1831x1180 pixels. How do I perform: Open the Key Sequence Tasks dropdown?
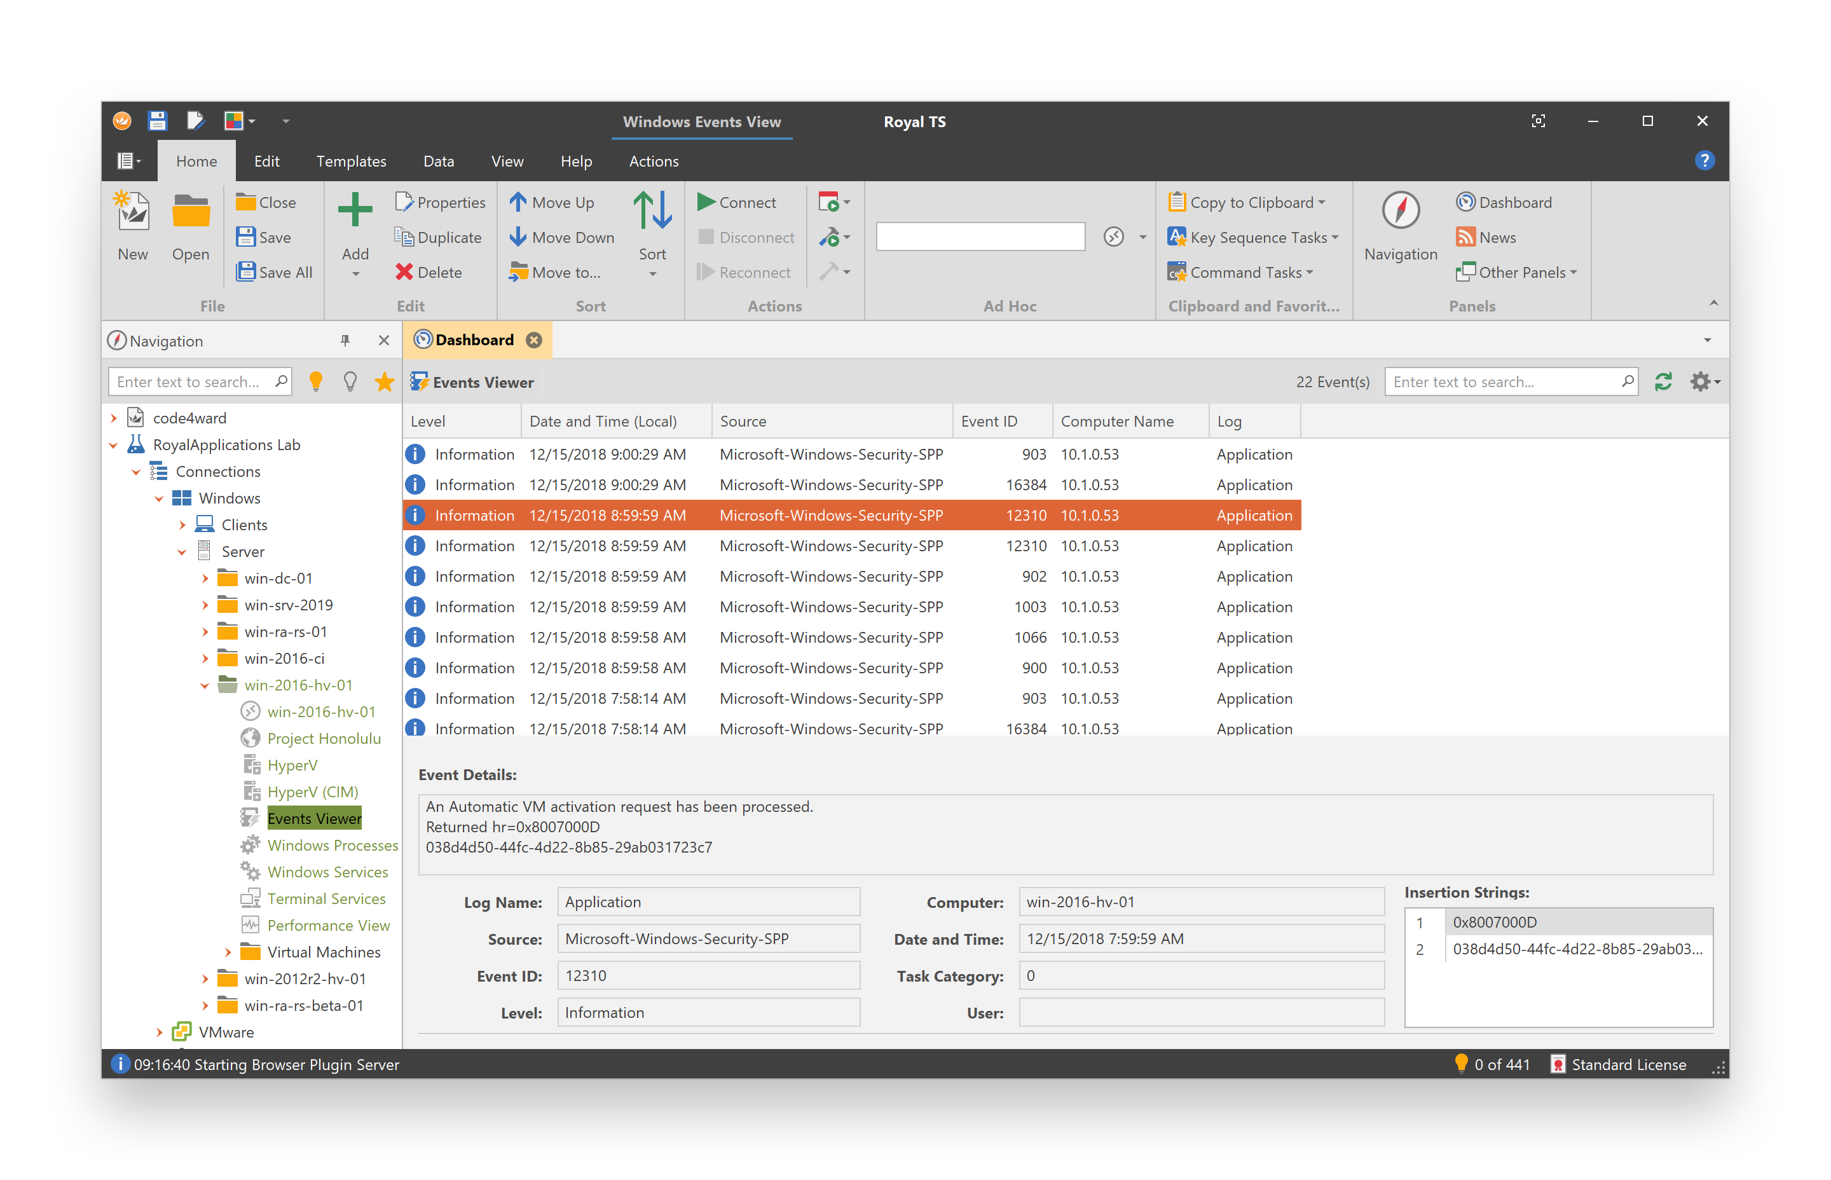(x=1335, y=237)
